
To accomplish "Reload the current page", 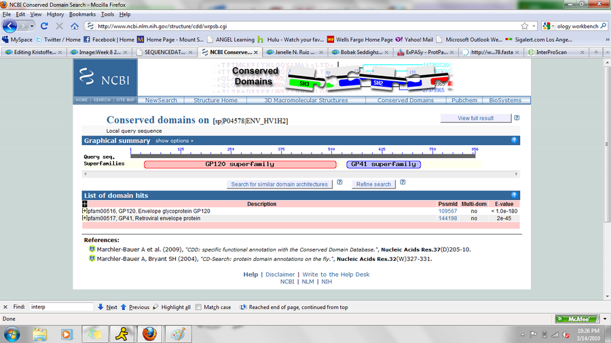I will (44, 26).
